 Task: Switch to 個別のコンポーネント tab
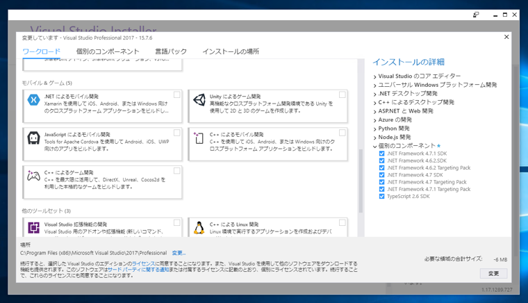[108, 51]
